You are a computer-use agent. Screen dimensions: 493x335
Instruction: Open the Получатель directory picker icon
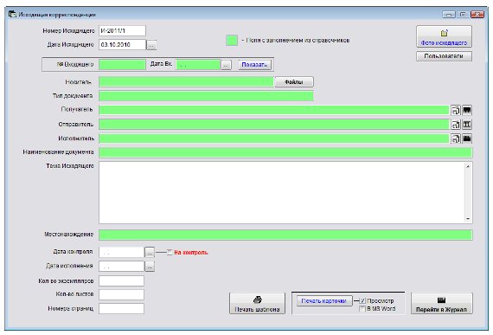click(x=455, y=110)
